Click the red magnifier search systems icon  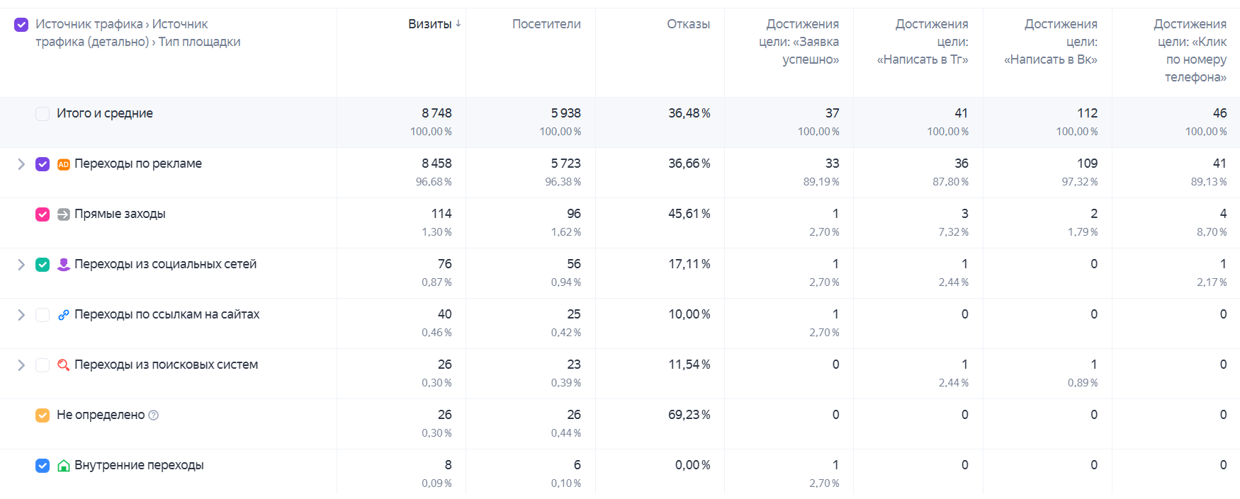(x=64, y=365)
